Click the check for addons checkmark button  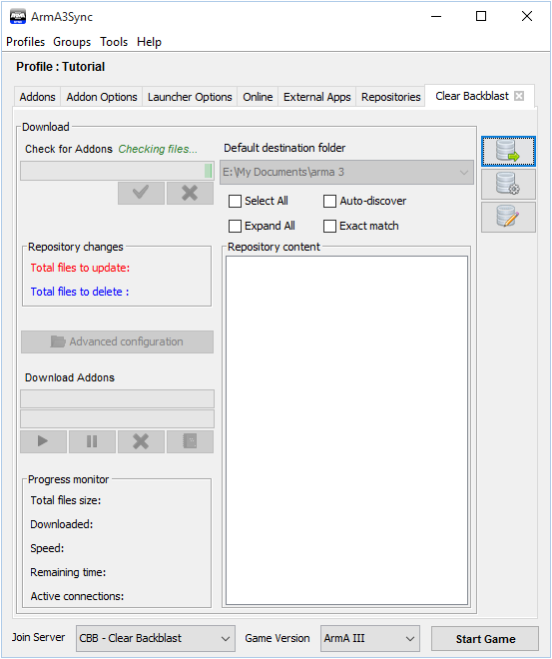click(141, 193)
